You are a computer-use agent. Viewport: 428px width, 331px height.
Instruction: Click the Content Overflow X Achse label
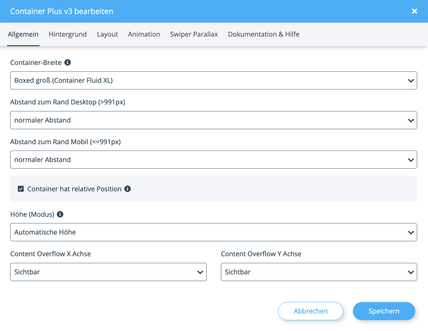(x=51, y=254)
